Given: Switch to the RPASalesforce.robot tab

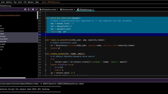Looking at the screenshot, I should (49, 9).
